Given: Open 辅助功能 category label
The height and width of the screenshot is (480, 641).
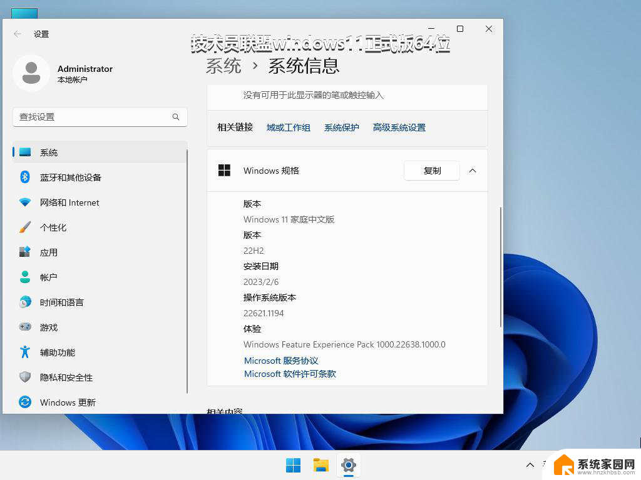Looking at the screenshot, I should point(58,352).
